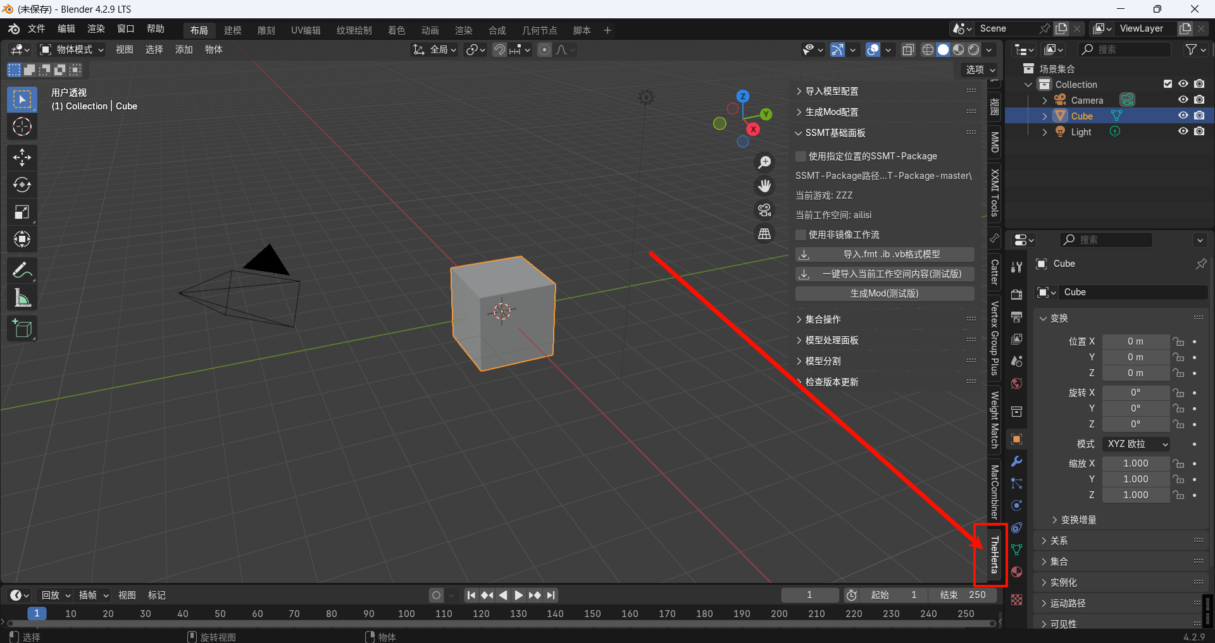Select the Add Cube tool
1215x643 pixels.
click(22, 329)
